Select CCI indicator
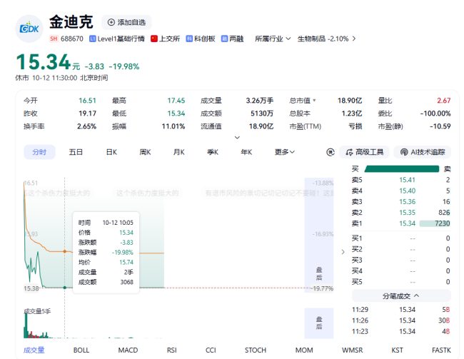 point(211,350)
